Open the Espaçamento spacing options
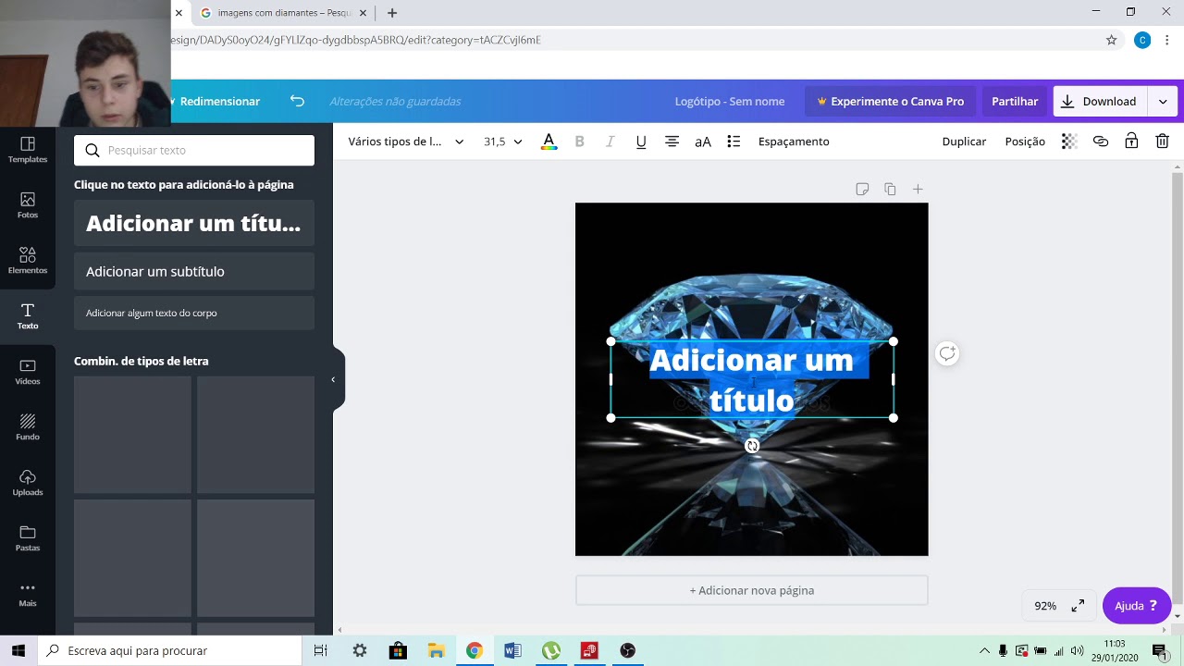The width and height of the screenshot is (1184, 666). [794, 142]
